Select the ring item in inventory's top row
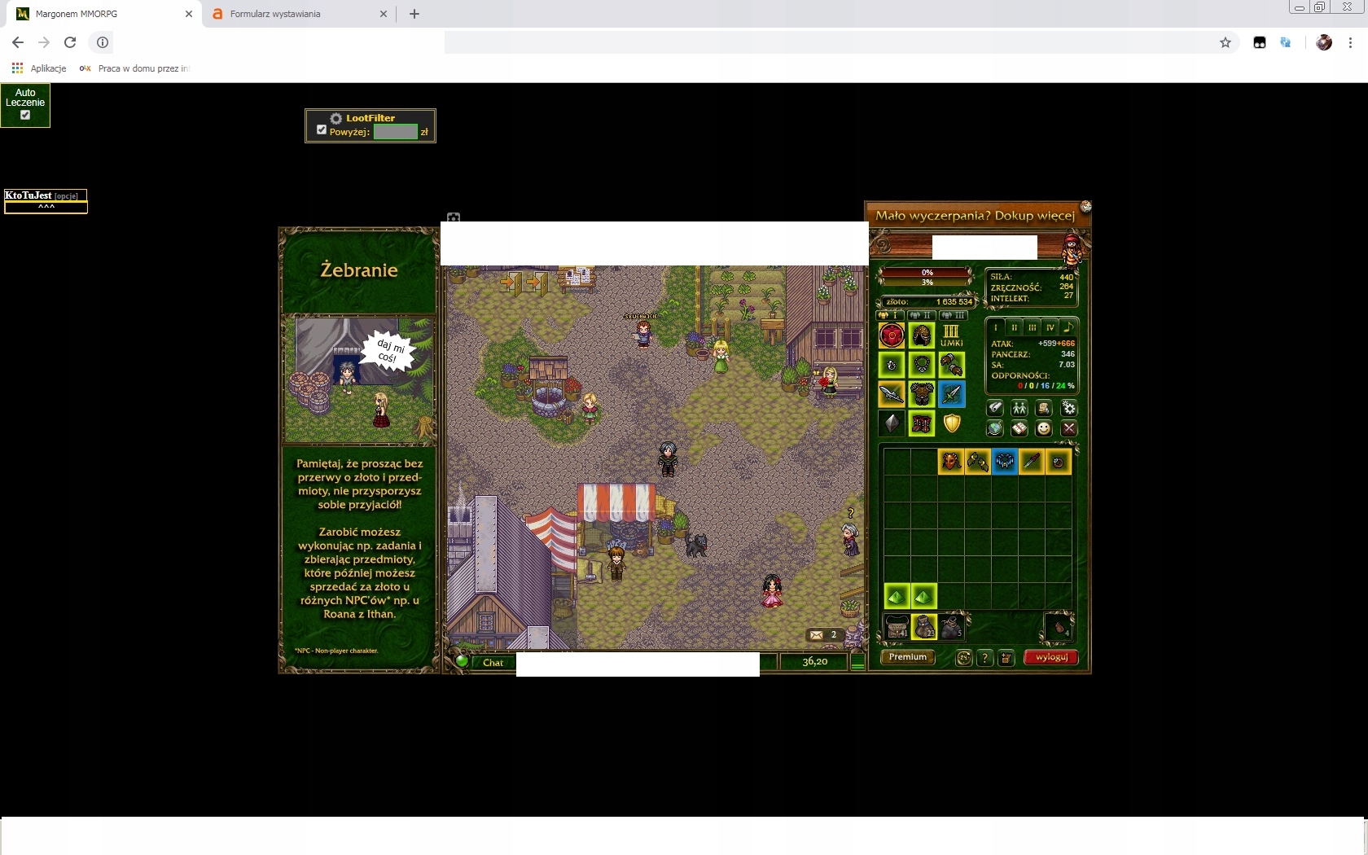The width and height of the screenshot is (1368, 855). (1058, 462)
